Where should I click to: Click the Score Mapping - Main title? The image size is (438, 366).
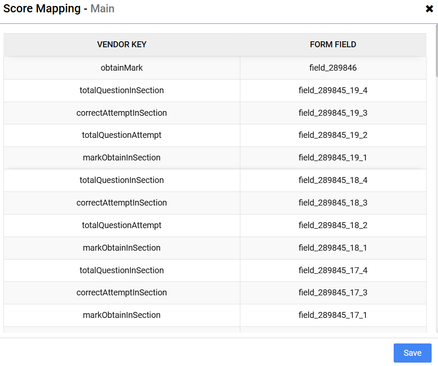click(x=59, y=9)
